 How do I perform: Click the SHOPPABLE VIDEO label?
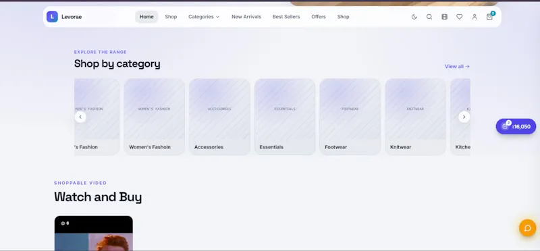point(80,183)
